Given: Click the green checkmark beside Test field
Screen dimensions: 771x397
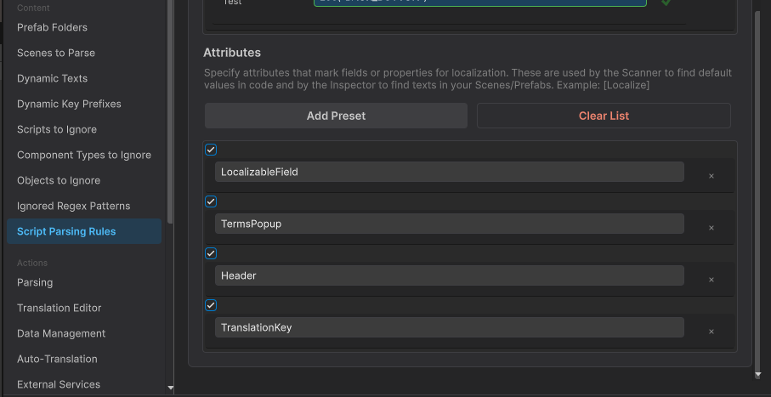Looking at the screenshot, I should (x=666, y=3).
